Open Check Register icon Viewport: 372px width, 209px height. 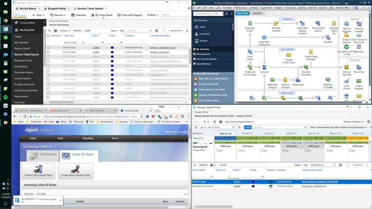coord(359,81)
